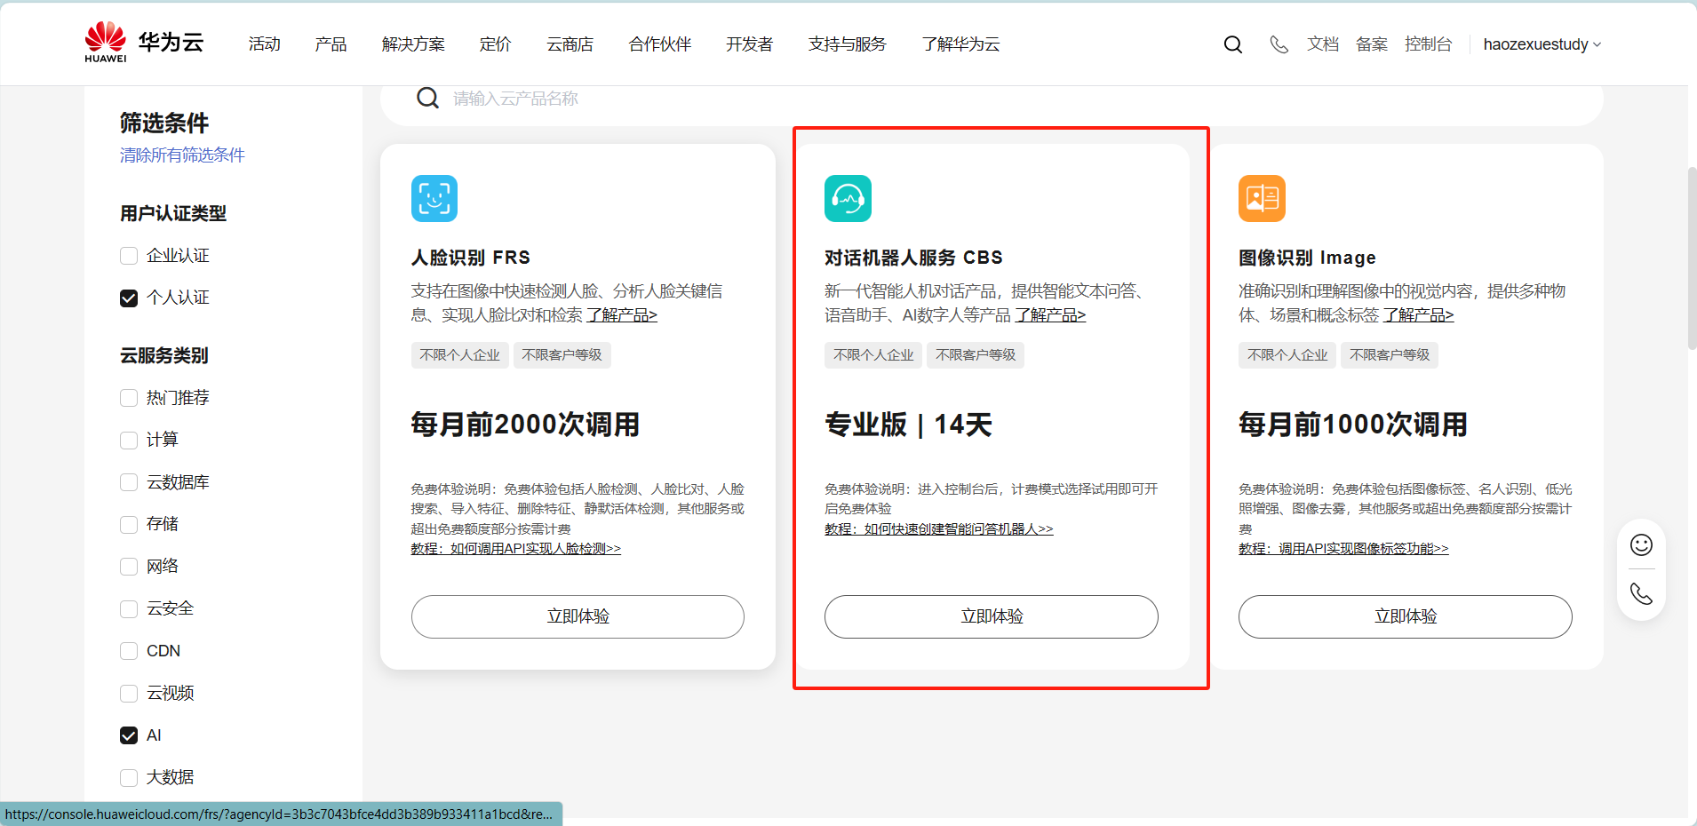Check the 大数据 category checkbox

(x=129, y=777)
